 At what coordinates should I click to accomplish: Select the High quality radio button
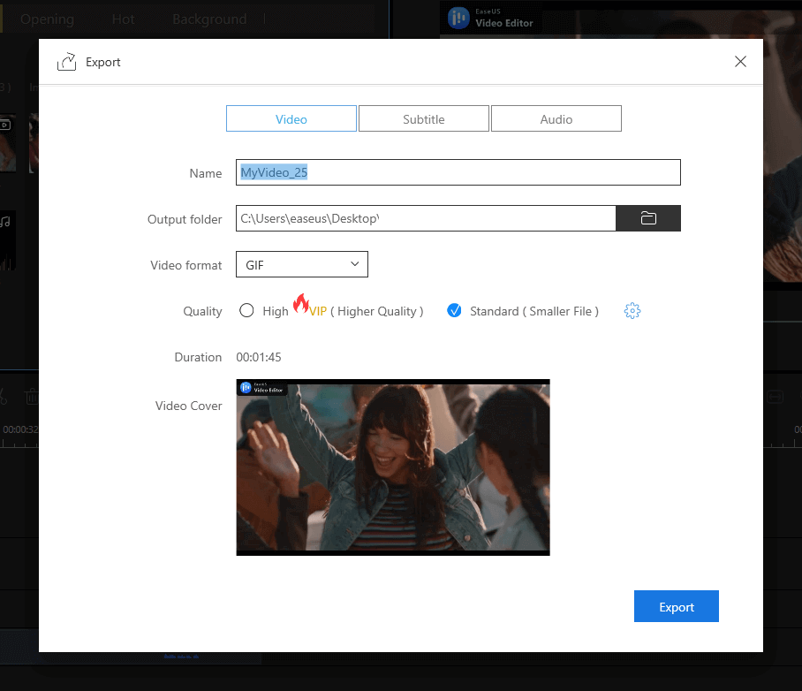(x=246, y=311)
